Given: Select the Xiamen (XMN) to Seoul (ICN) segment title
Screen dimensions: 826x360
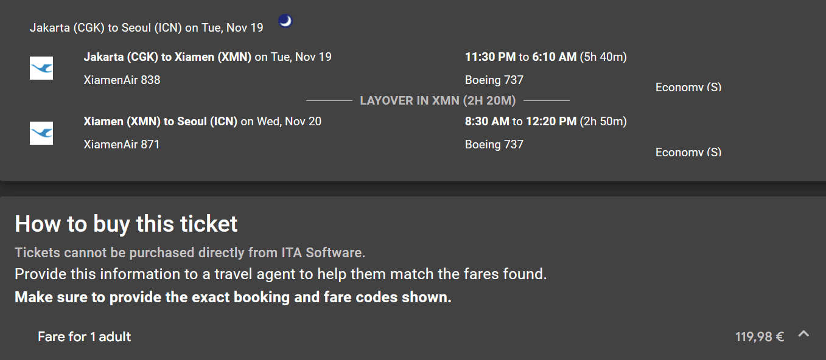Looking at the screenshot, I should [x=161, y=122].
